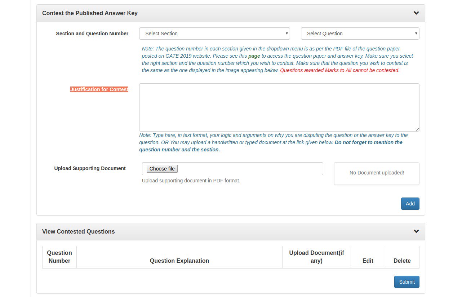Click into the Justification for Contest text area
This screenshot has height=297, width=462.
[x=279, y=107]
